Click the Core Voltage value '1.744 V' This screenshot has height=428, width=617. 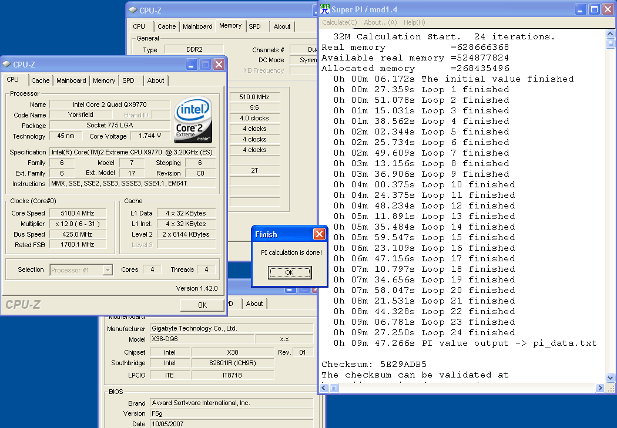[150, 136]
